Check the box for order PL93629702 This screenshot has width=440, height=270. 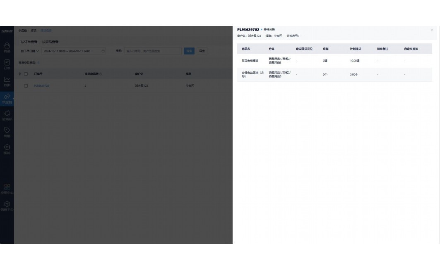coord(26,86)
